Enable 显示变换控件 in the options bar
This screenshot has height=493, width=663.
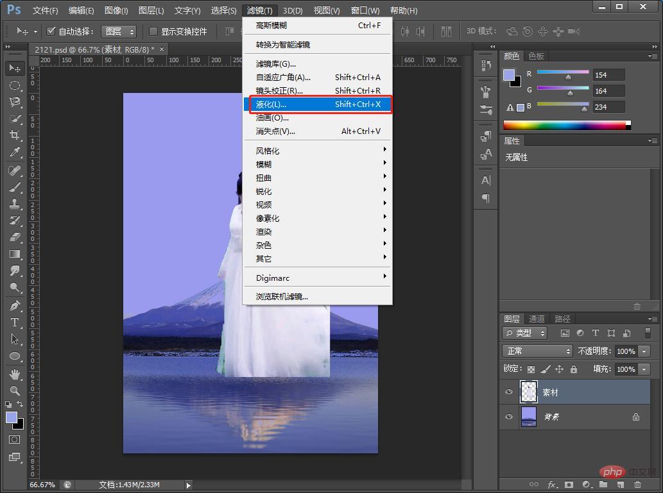pos(152,30)
